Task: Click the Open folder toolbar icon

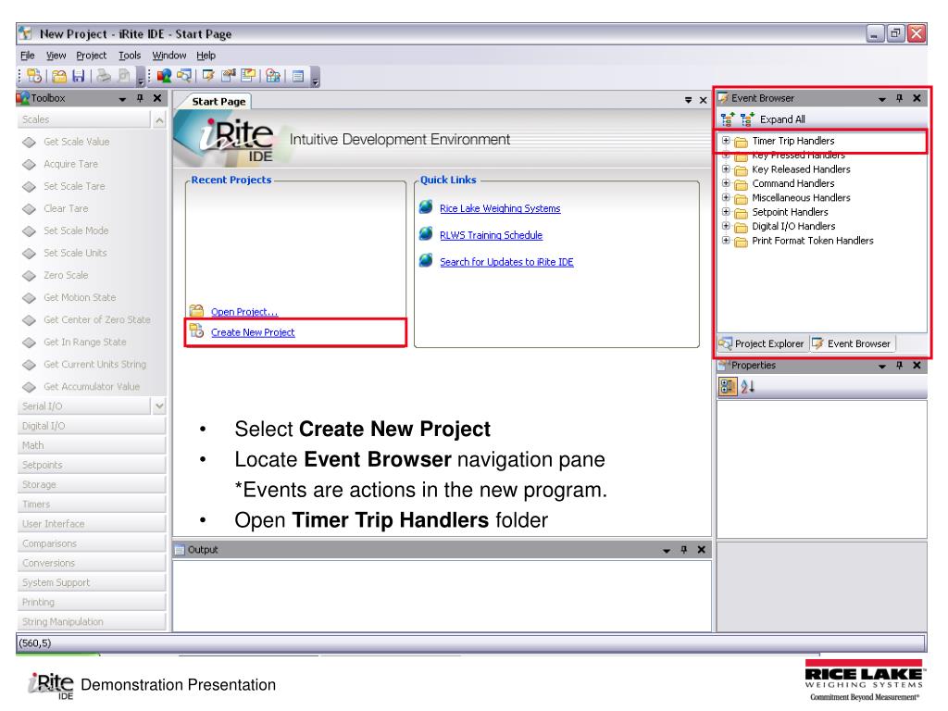Action: [58, 76]
